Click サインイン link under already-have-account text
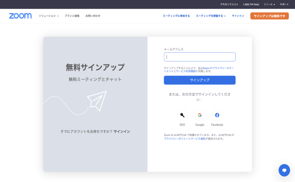This screenshot has width=295, height=182. (x=122, y=131)
